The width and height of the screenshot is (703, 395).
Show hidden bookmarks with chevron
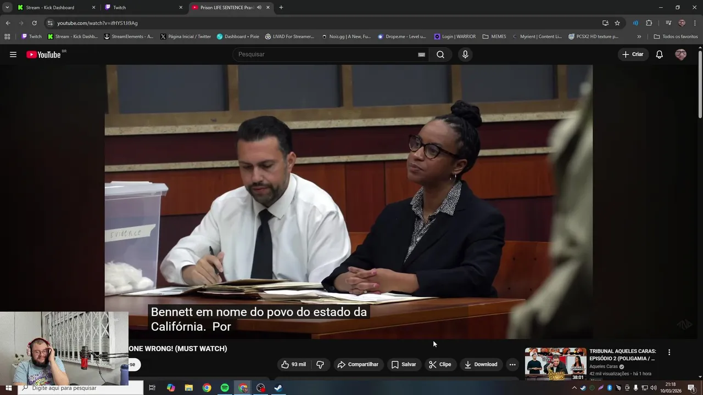coord(639,37)
